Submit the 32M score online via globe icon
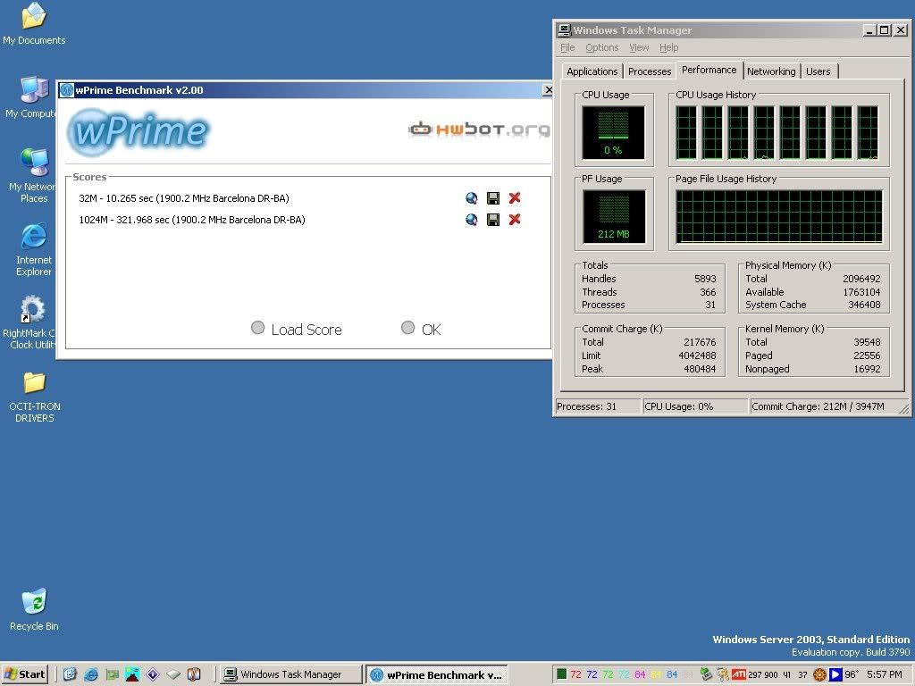Viewport: 915px width, 686px height. coord(472,198)
